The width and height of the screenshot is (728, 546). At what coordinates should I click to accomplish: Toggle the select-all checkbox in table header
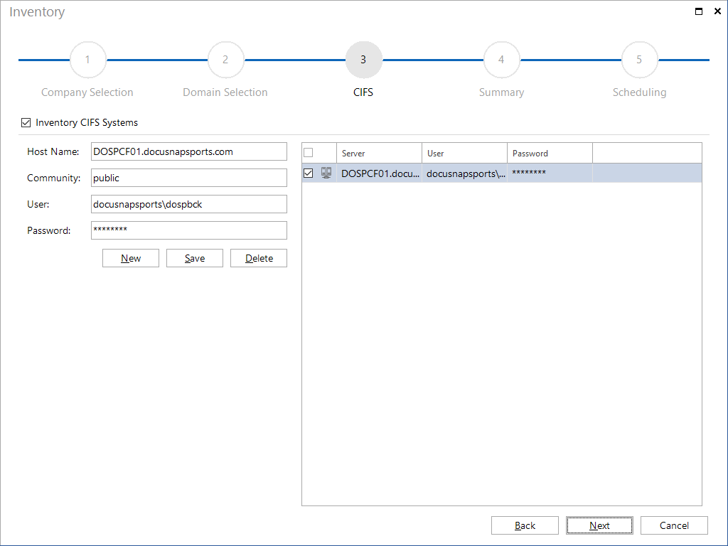[x=309, y=153]
